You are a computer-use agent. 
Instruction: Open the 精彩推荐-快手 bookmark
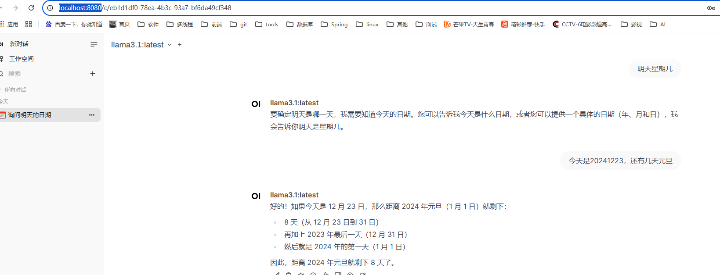tap(523, 24)
